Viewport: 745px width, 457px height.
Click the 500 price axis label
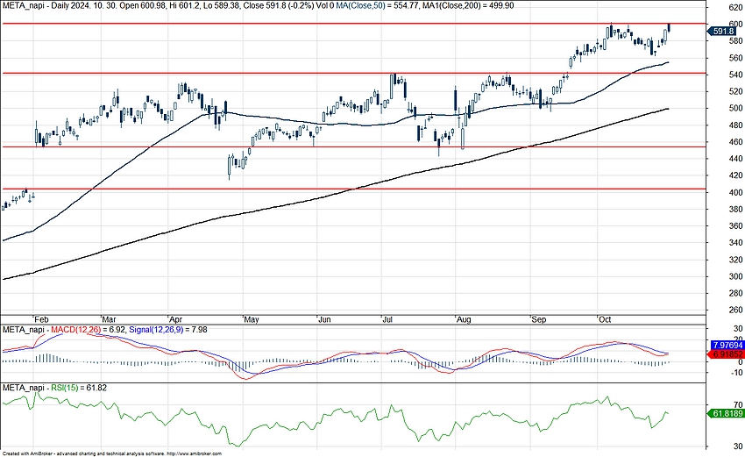point(735,109)
